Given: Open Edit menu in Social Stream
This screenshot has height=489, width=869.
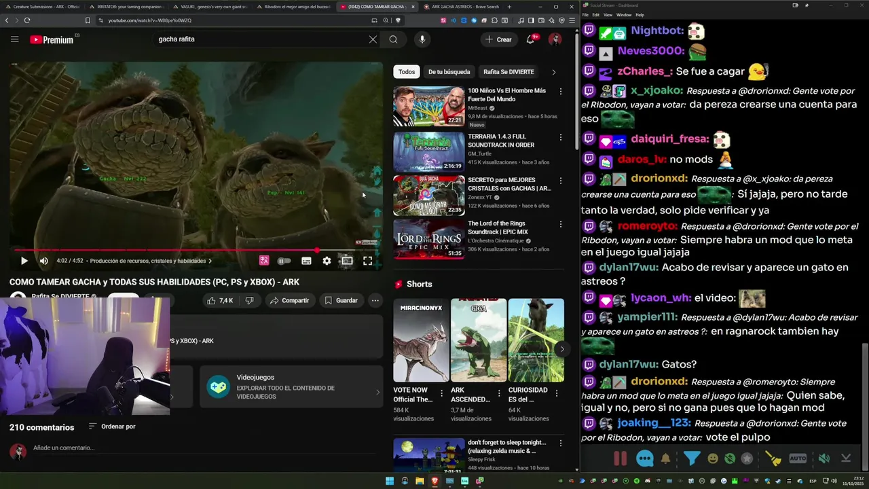Looking at the screenshot, I should 595,14.
